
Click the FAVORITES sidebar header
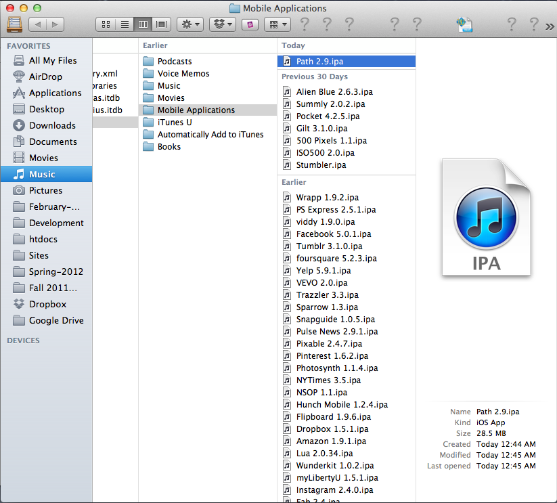(x=29, y=46)
